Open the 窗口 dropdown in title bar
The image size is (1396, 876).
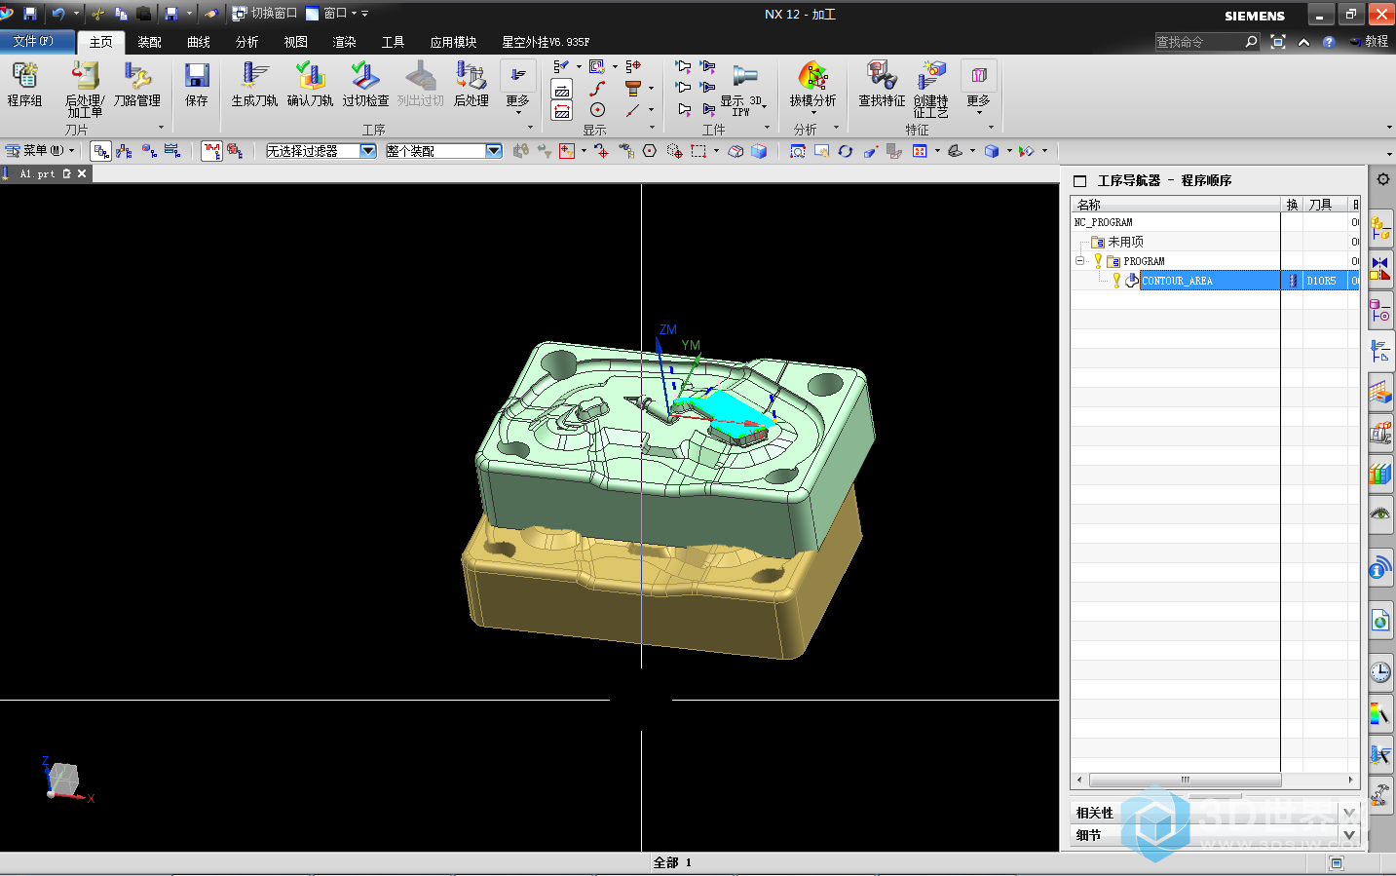[x=332, y=13]
